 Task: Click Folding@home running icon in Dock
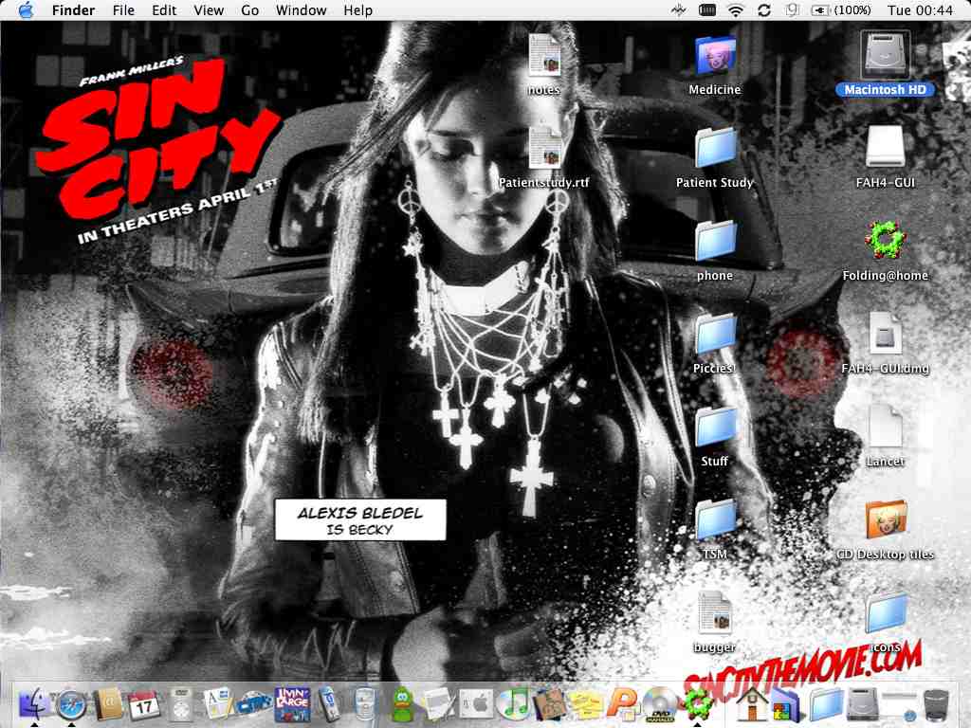pos(697,704)
